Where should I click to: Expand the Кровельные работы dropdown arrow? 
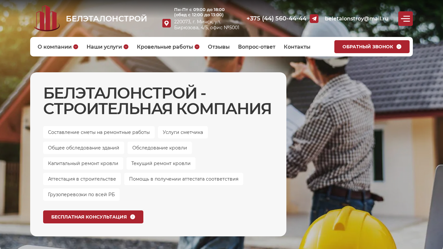coord(197,47)
